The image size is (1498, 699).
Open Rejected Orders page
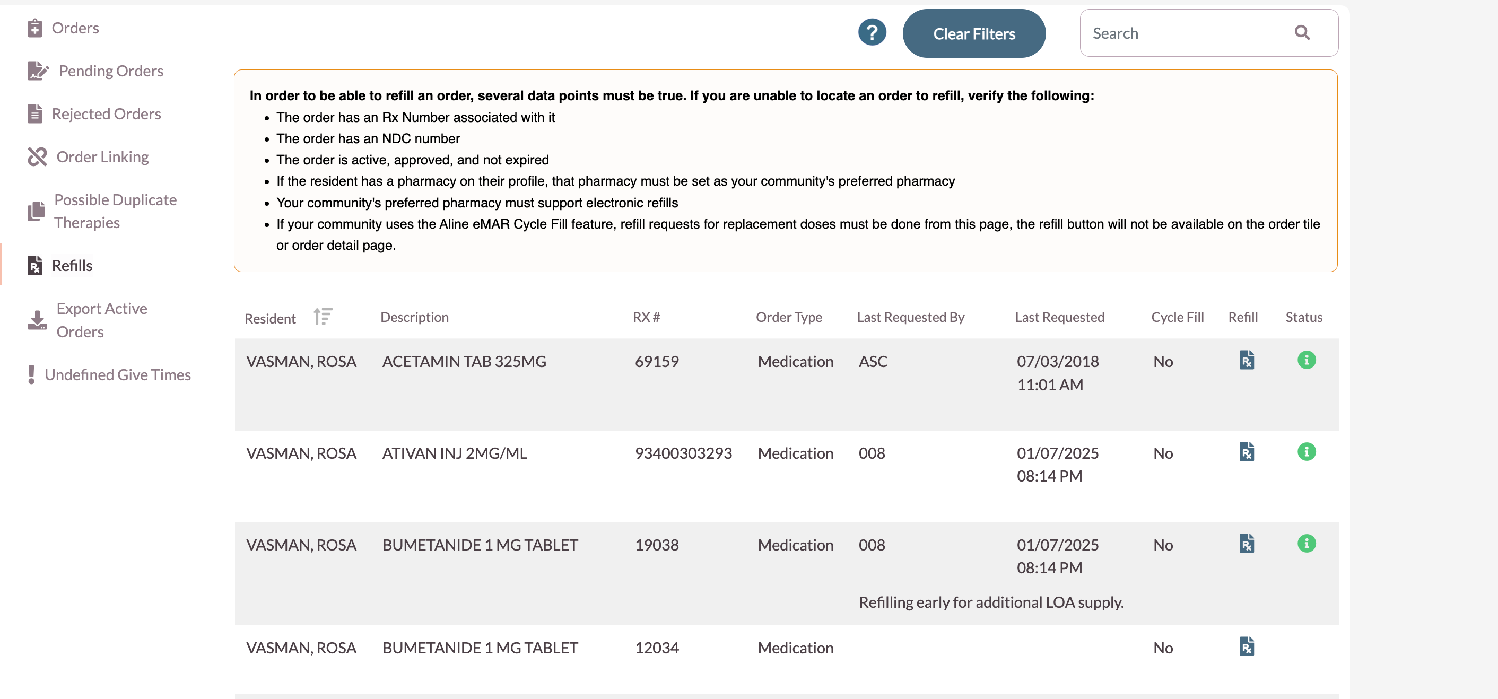[x=106, y=114]
